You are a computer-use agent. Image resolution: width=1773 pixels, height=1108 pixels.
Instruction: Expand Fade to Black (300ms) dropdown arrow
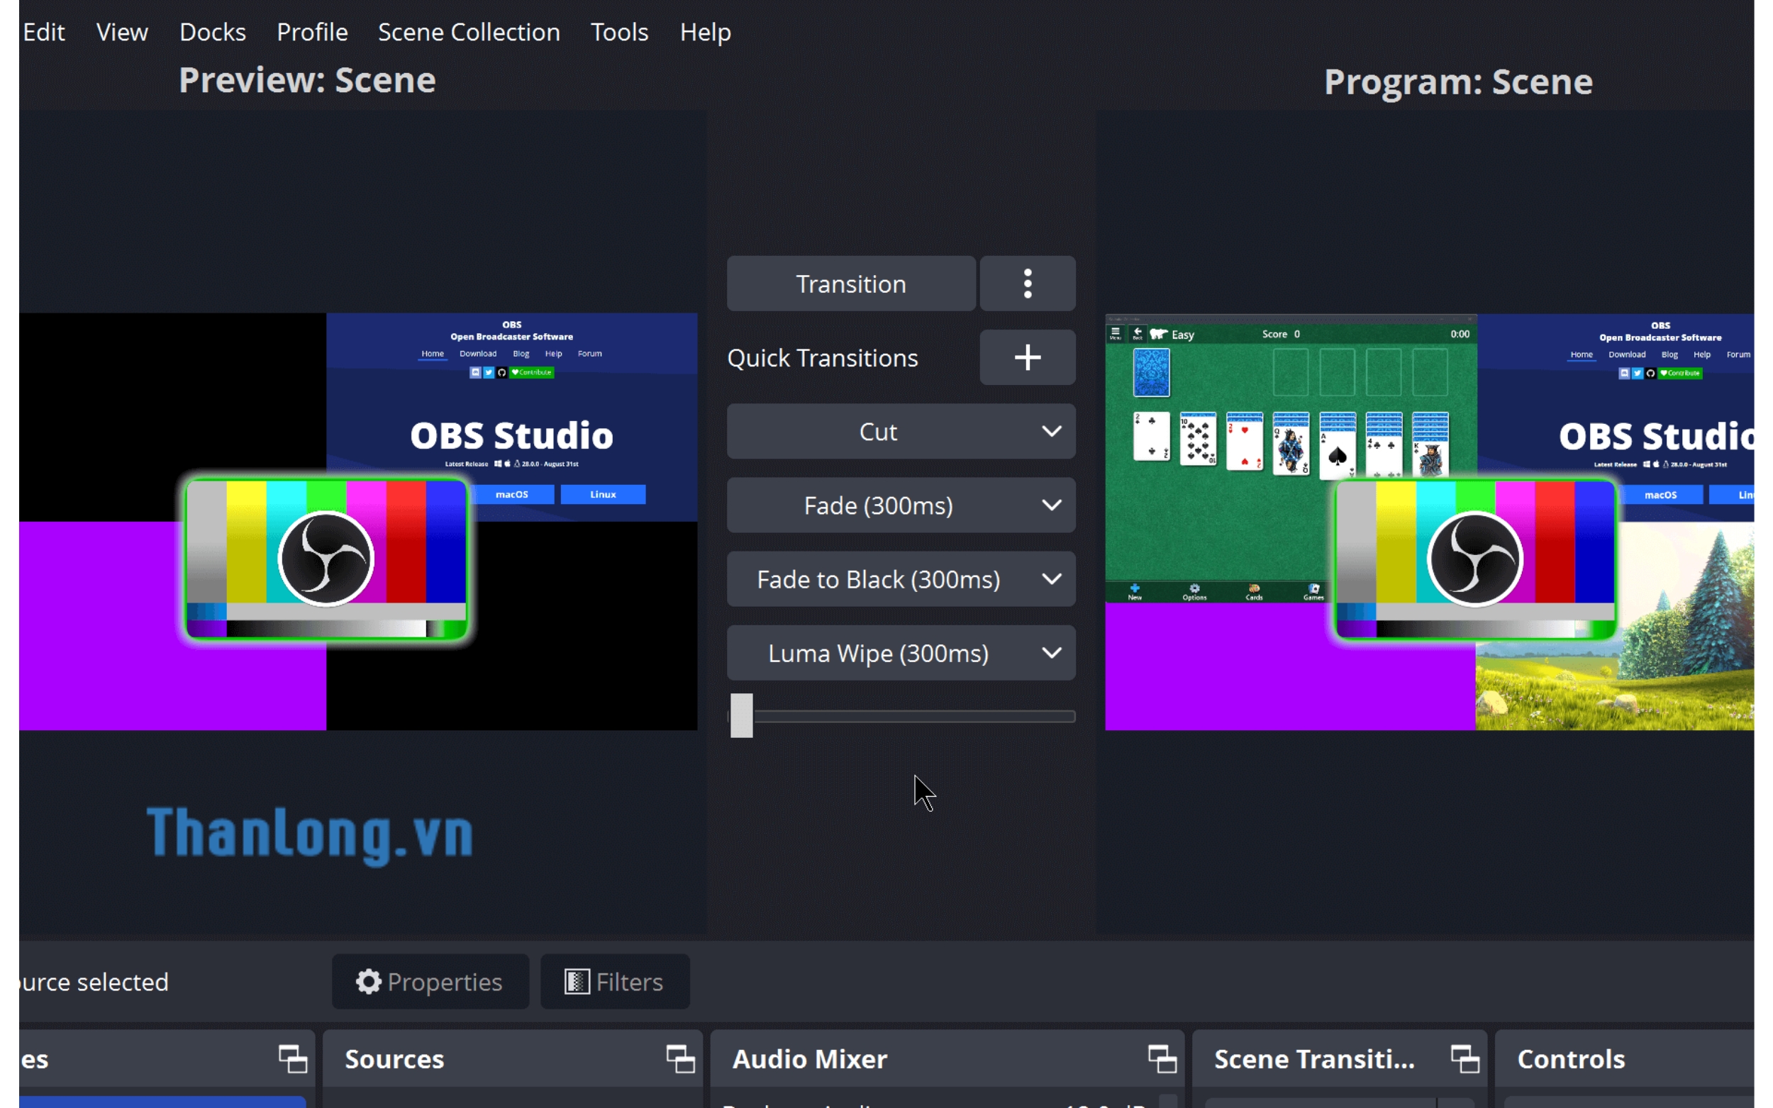1051,579
